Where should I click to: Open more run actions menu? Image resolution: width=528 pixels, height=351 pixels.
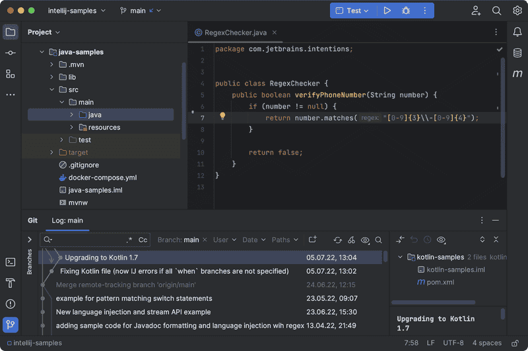424,11
